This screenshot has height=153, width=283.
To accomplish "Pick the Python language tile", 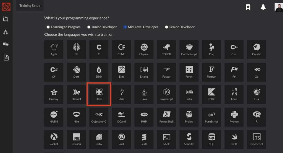I will 234,117.
